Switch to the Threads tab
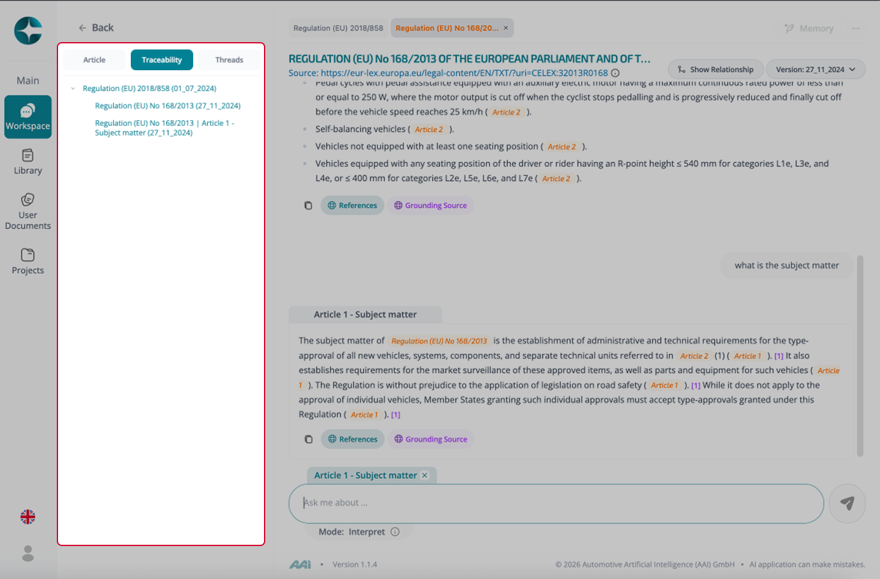Image resolution: width=880 pixels, height=579 pixels. [229, 60]
